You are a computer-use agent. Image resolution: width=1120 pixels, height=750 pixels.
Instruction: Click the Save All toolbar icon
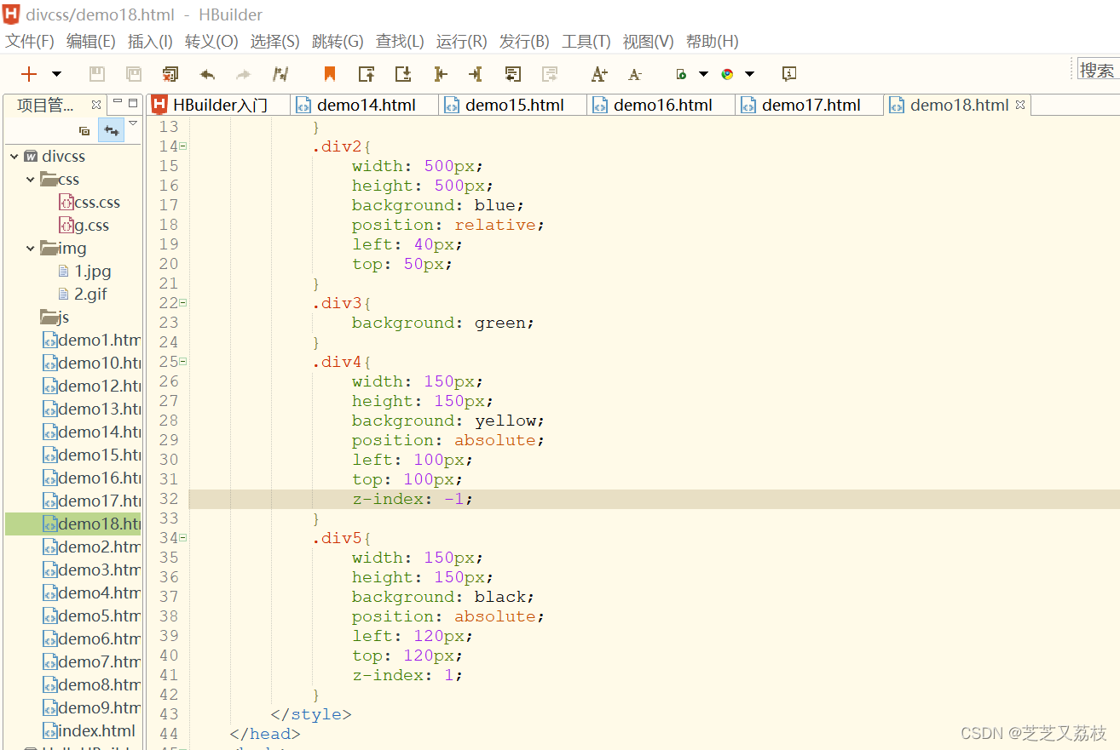pyautogui.click(x=134, y=74)
